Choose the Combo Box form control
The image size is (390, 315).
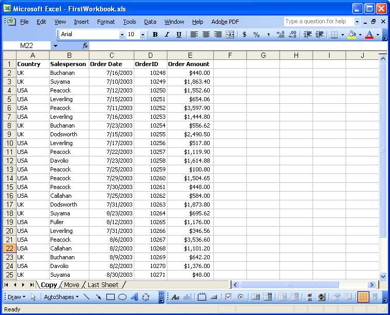(268, 297)
